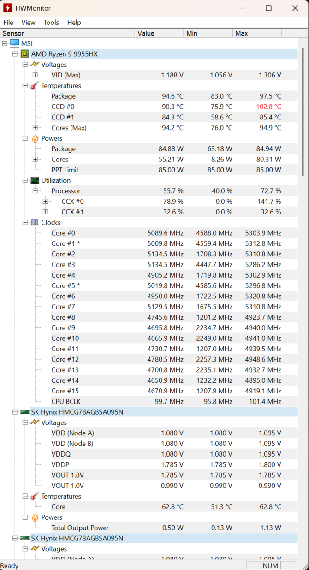Expand the CCX #0 utilization node
Screen dimensions: 309x570
[x=45, y=202]
